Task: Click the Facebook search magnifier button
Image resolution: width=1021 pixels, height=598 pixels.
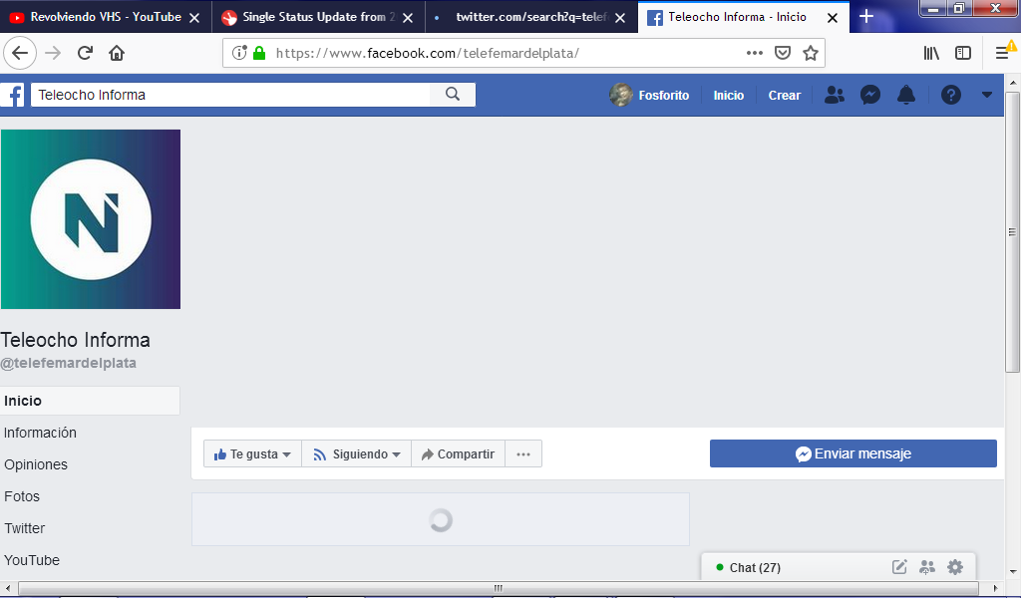Action: (x=453, y=95)
